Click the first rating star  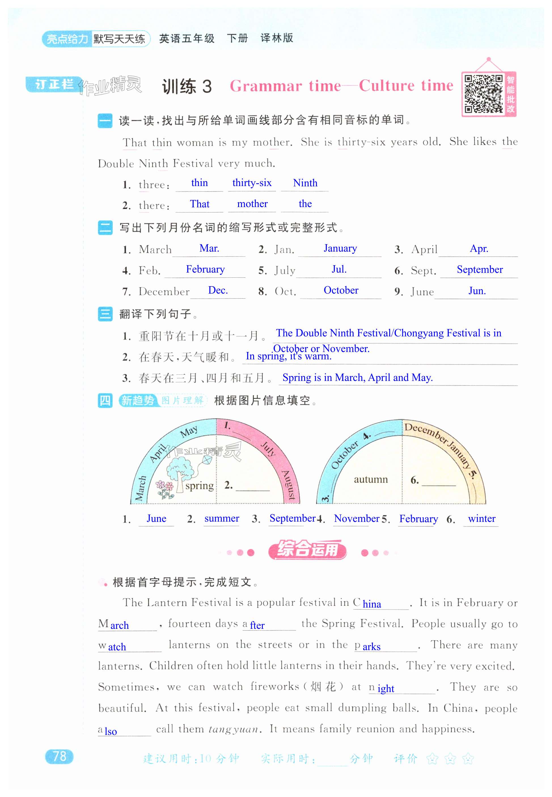click(432, 759)
